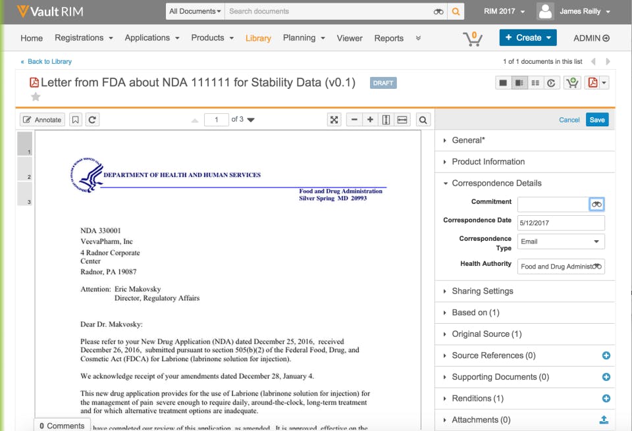This screenshot has height=431, width=632.
Task: Toggle full screen viewer mode
Action: 334,120
